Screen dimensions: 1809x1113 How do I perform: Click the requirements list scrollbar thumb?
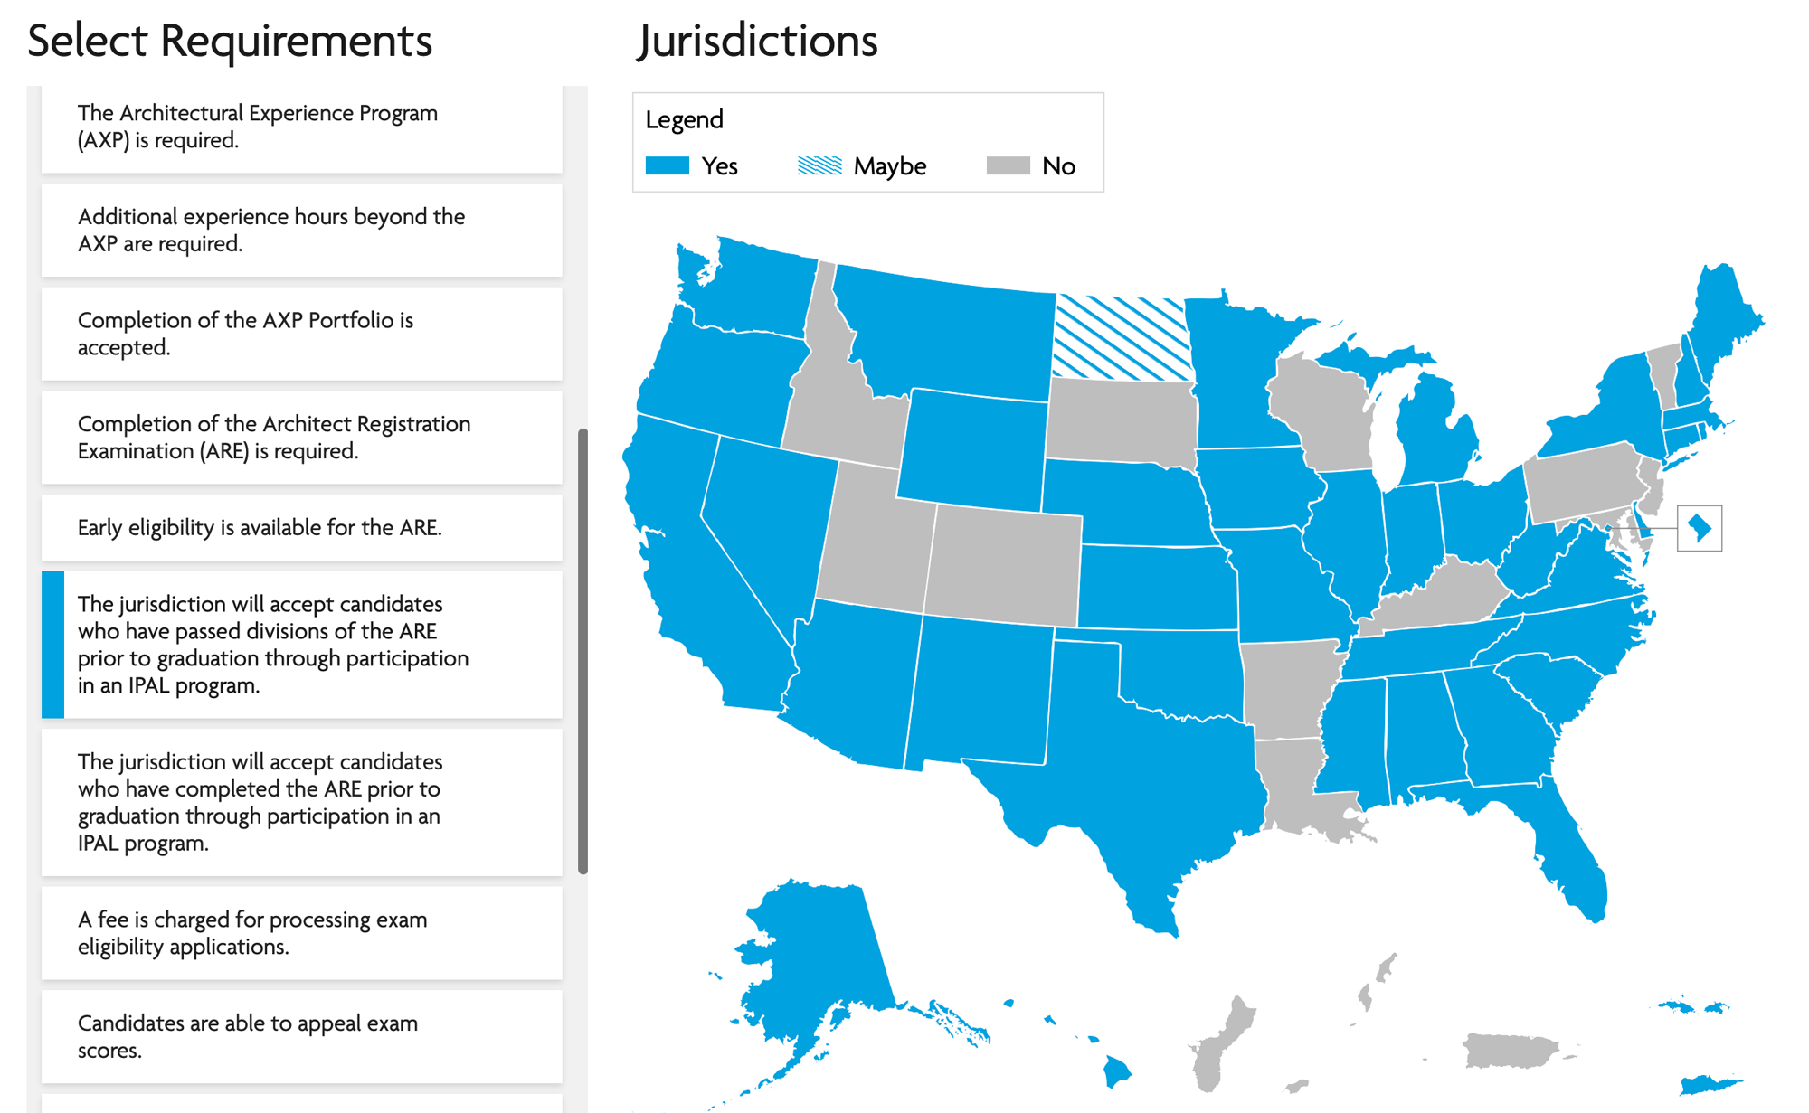tap(582, 651)
